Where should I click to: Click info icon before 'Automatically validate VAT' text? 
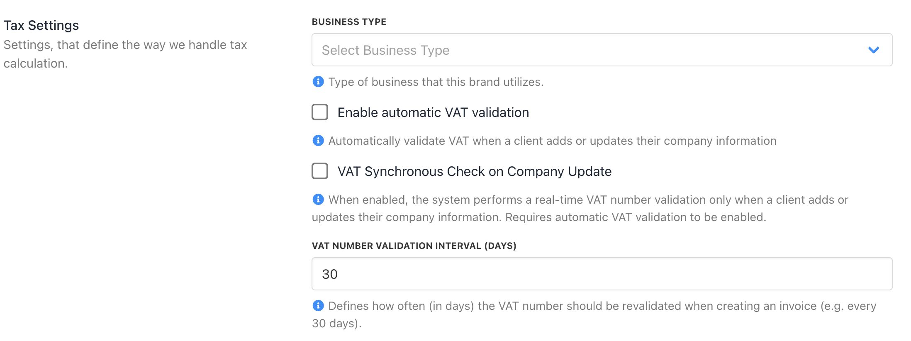coord(318,141)
